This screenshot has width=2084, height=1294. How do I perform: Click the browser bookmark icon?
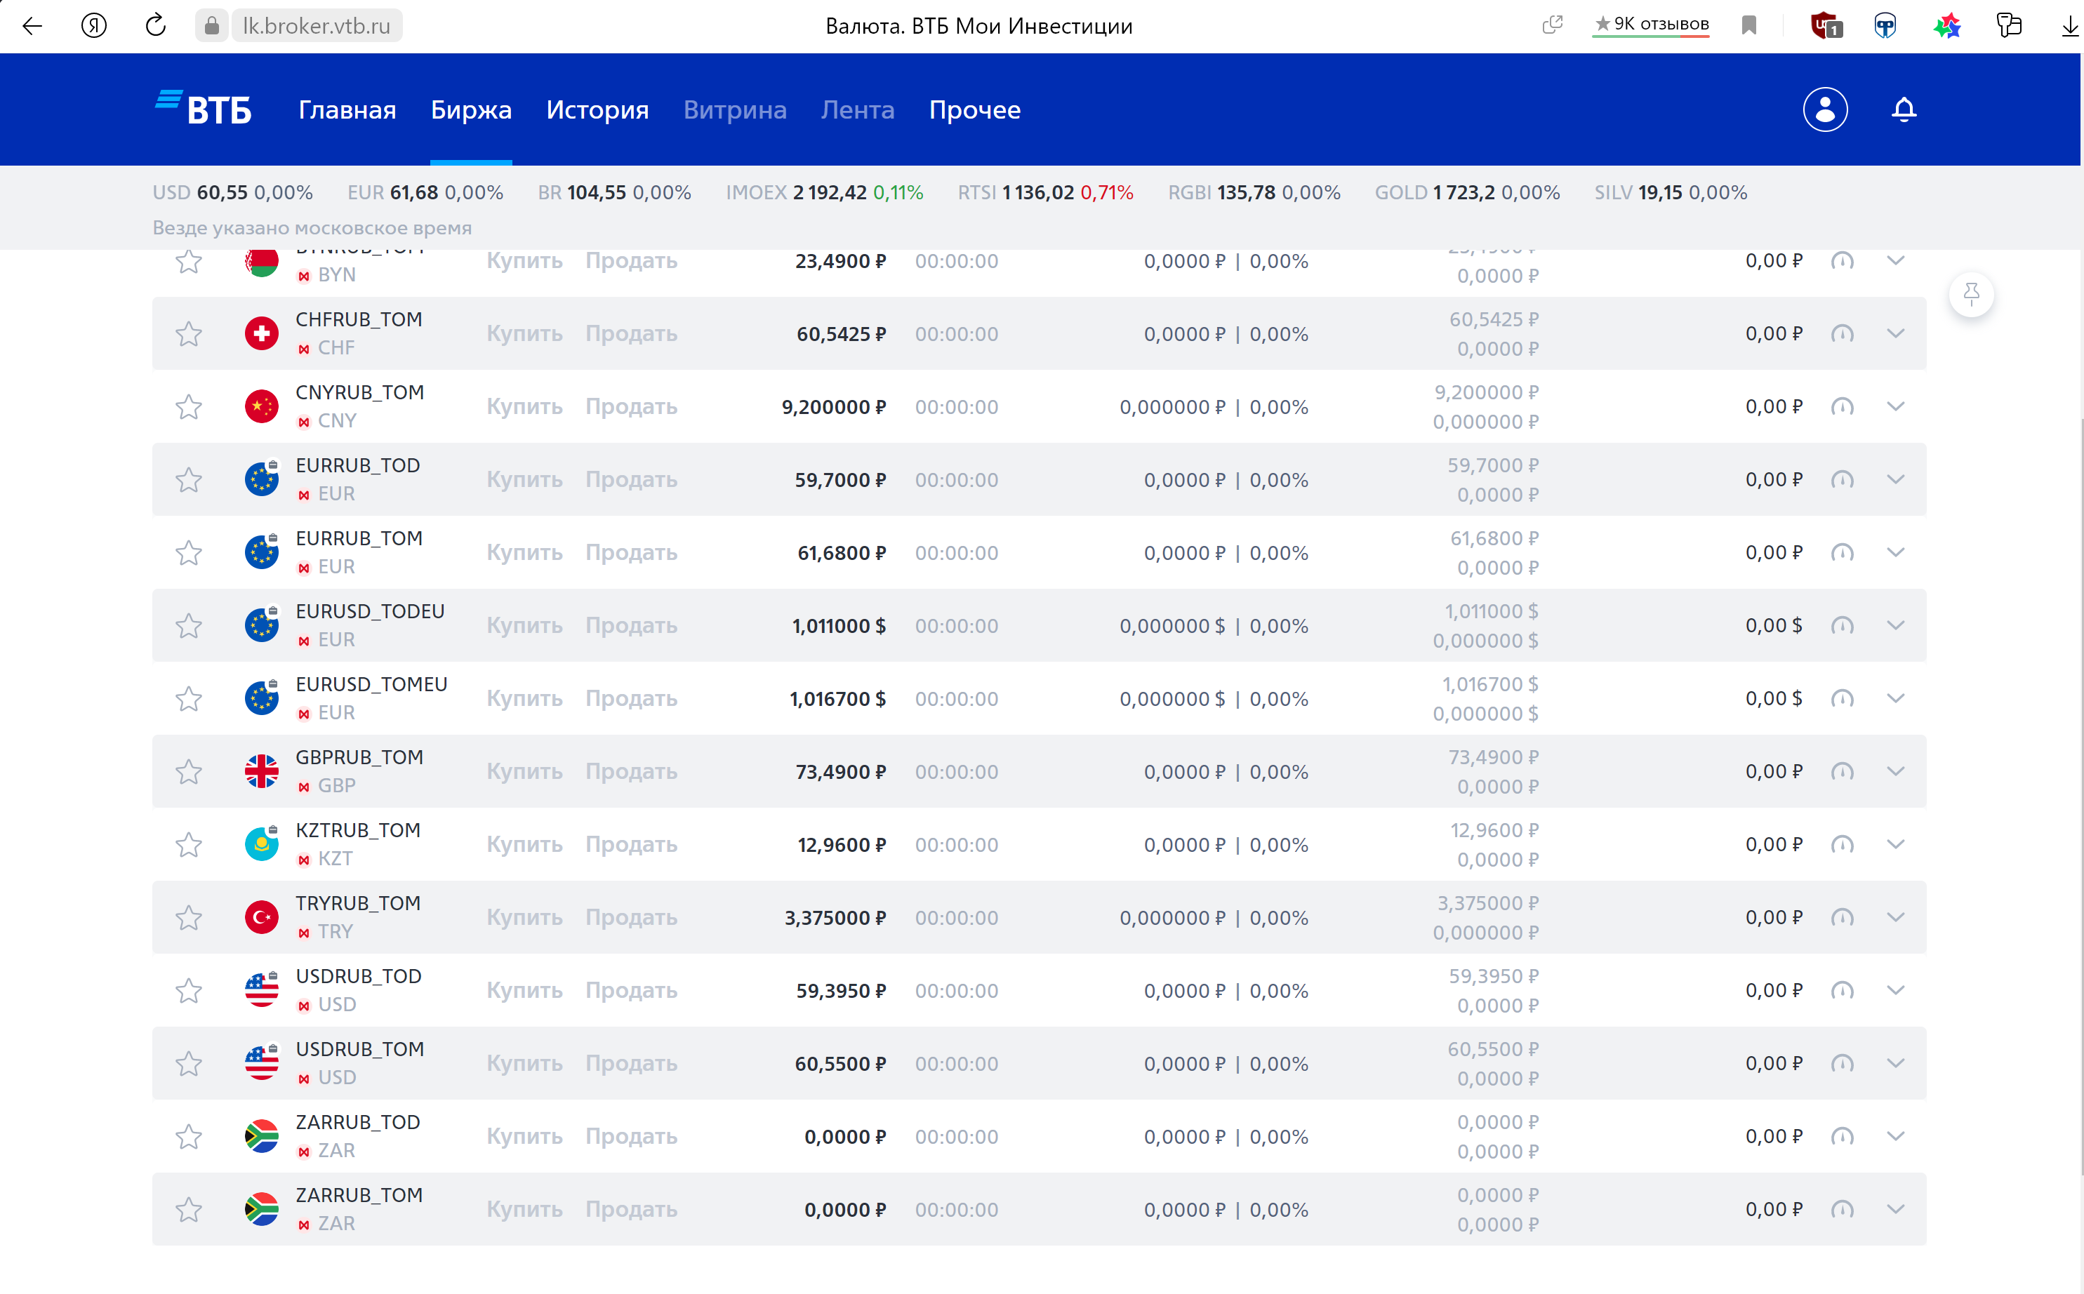click(1748, 26)
